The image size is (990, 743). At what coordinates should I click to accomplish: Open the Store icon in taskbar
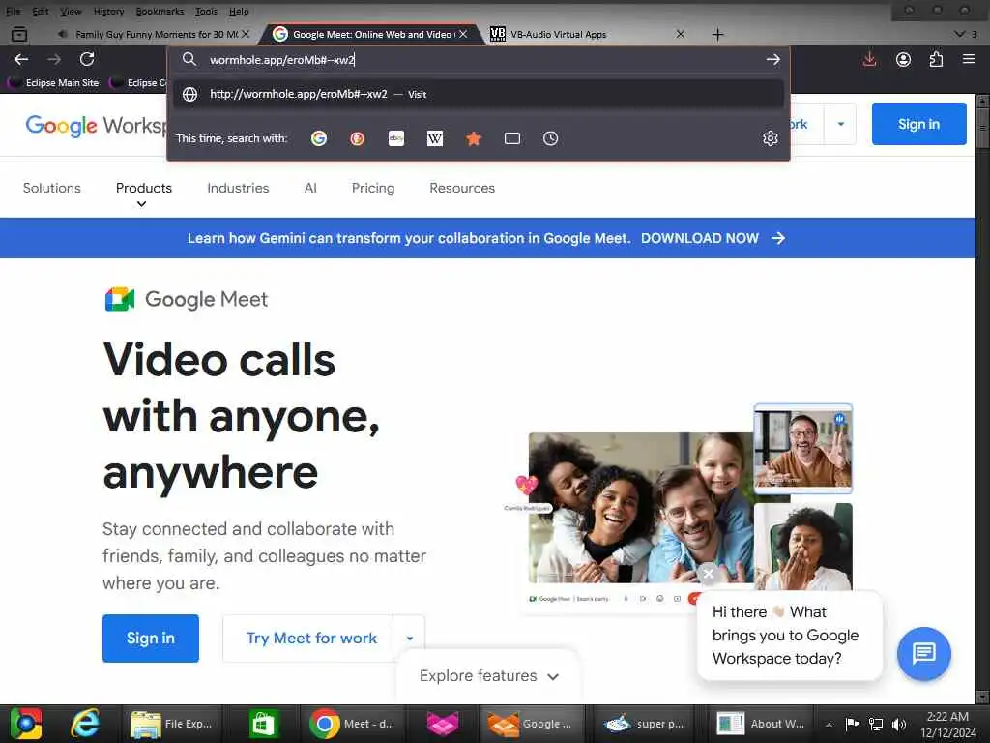(x=263, y=724)
